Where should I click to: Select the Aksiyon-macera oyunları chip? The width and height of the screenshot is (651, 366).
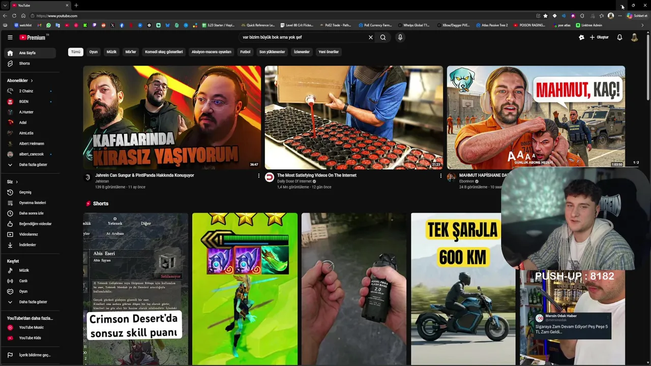pyautogui.click(x=211, y=52)
